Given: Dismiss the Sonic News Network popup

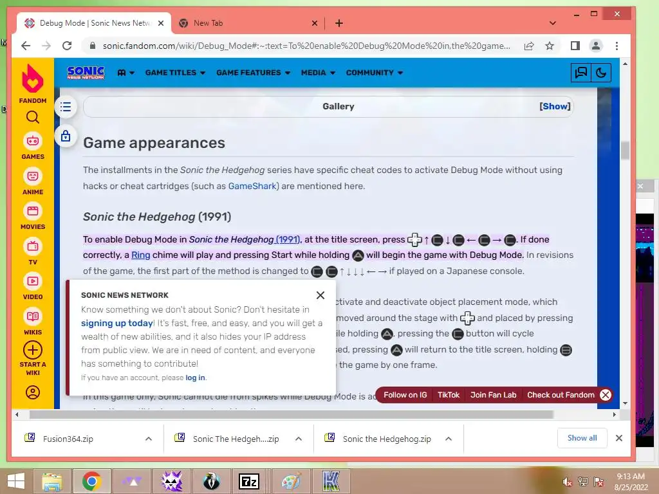Looking at the screenshot, I should [320, 295].
